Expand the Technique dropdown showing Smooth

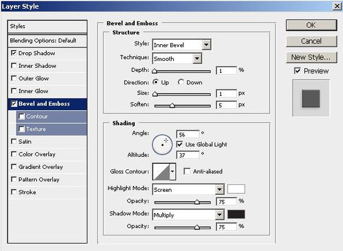pos(177,59)
